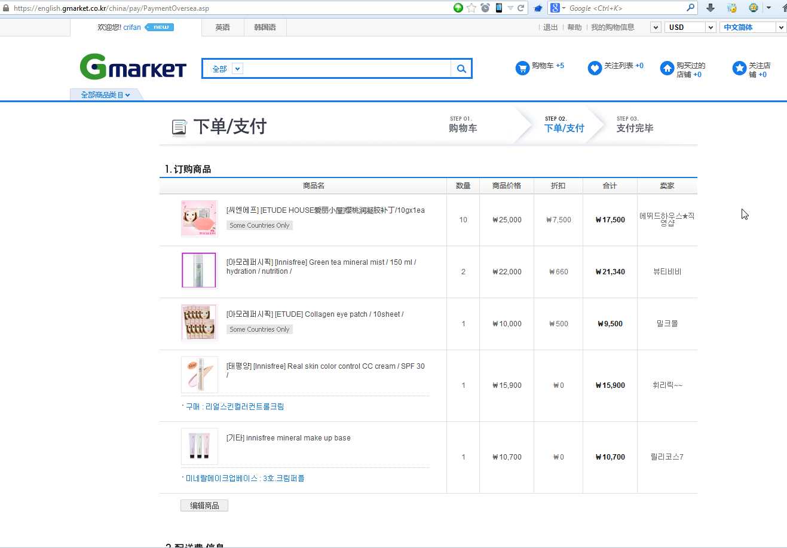This screenshot has height=548, width=787.
Task: Click the heart 关注列表 icon
Action: (595, 68)
